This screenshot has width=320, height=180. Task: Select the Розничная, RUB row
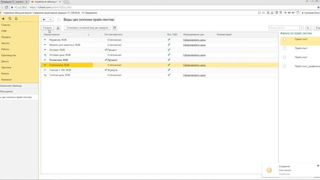pyautogui.click(x=159, y=60)
